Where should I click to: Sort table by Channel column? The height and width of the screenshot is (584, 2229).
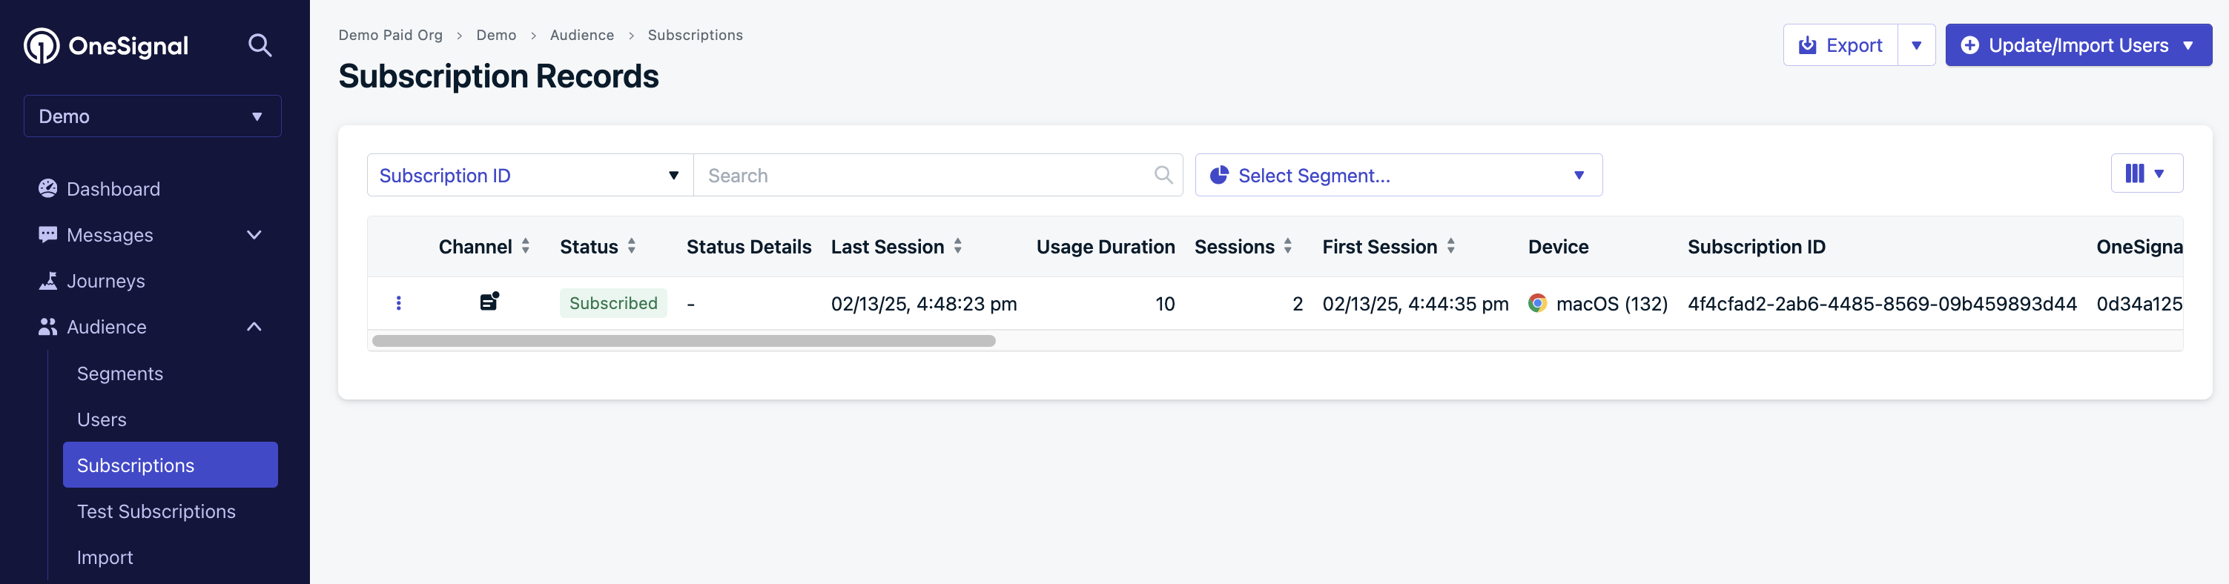point(524,247)
